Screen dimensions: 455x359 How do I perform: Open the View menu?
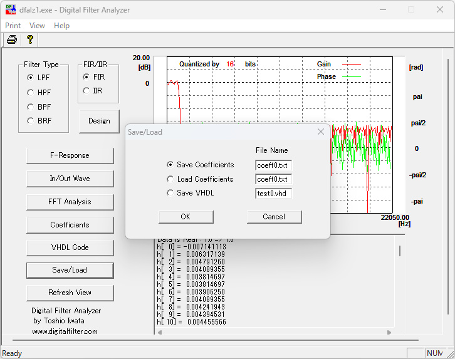[37, 26]
